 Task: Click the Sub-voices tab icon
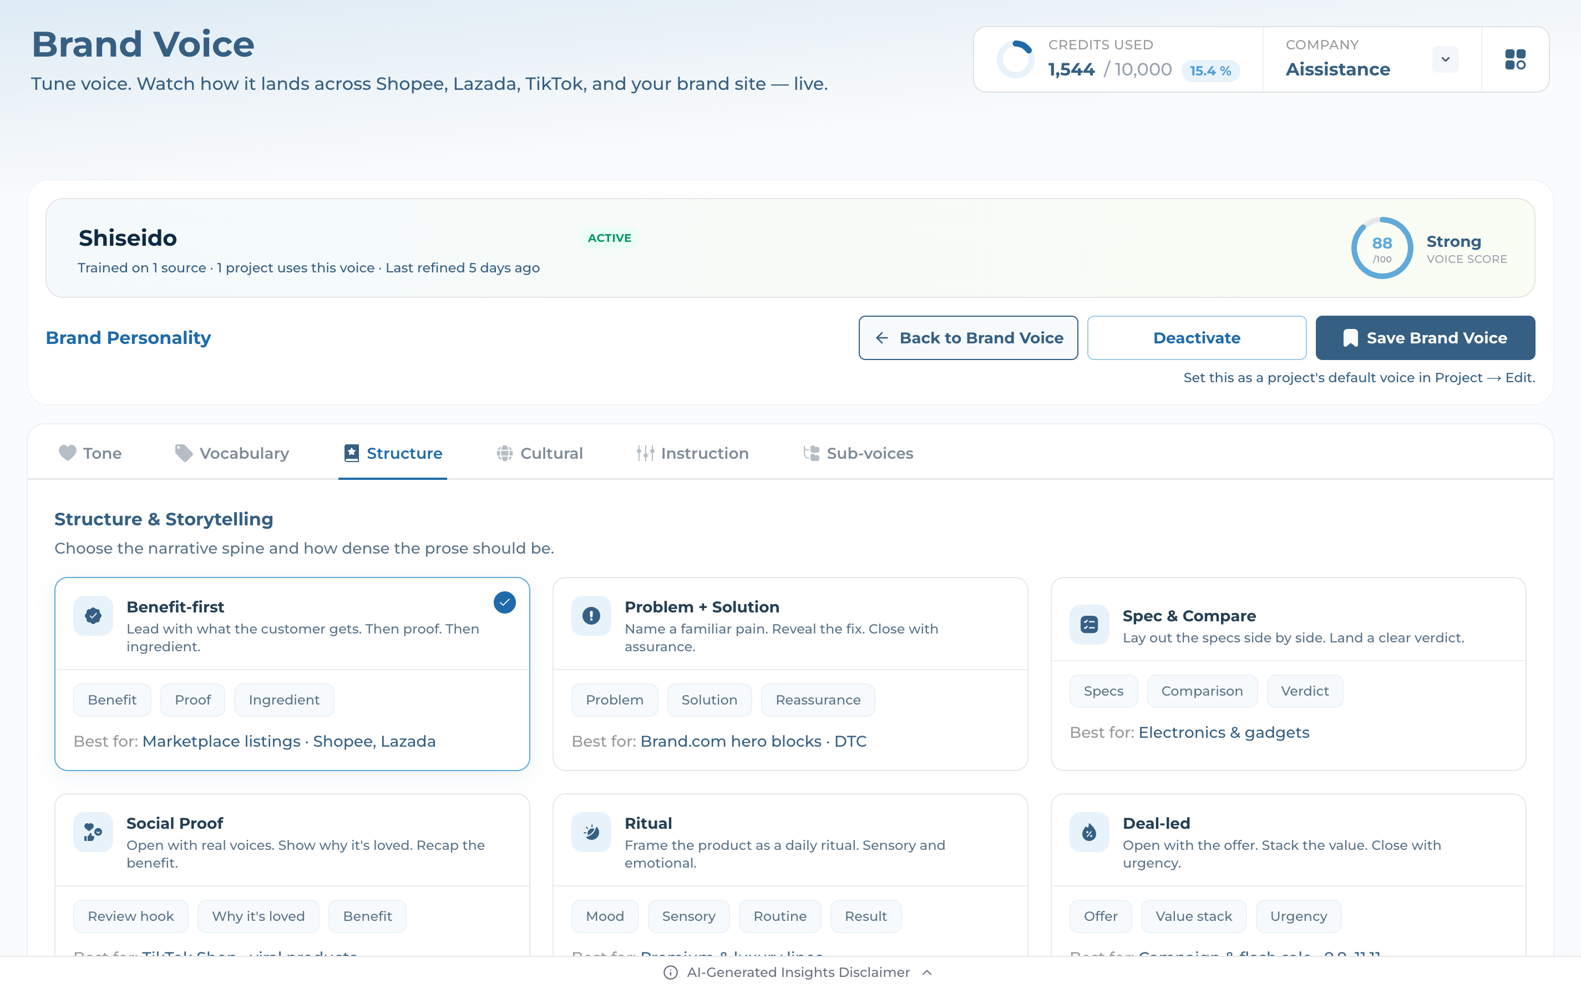[x=812, y=453]
